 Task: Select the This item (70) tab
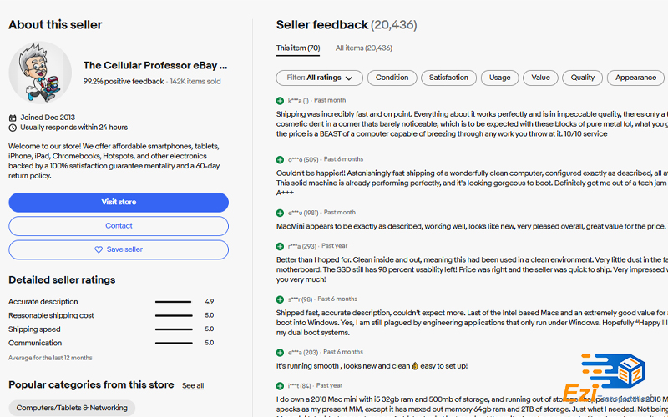[298, 48]
